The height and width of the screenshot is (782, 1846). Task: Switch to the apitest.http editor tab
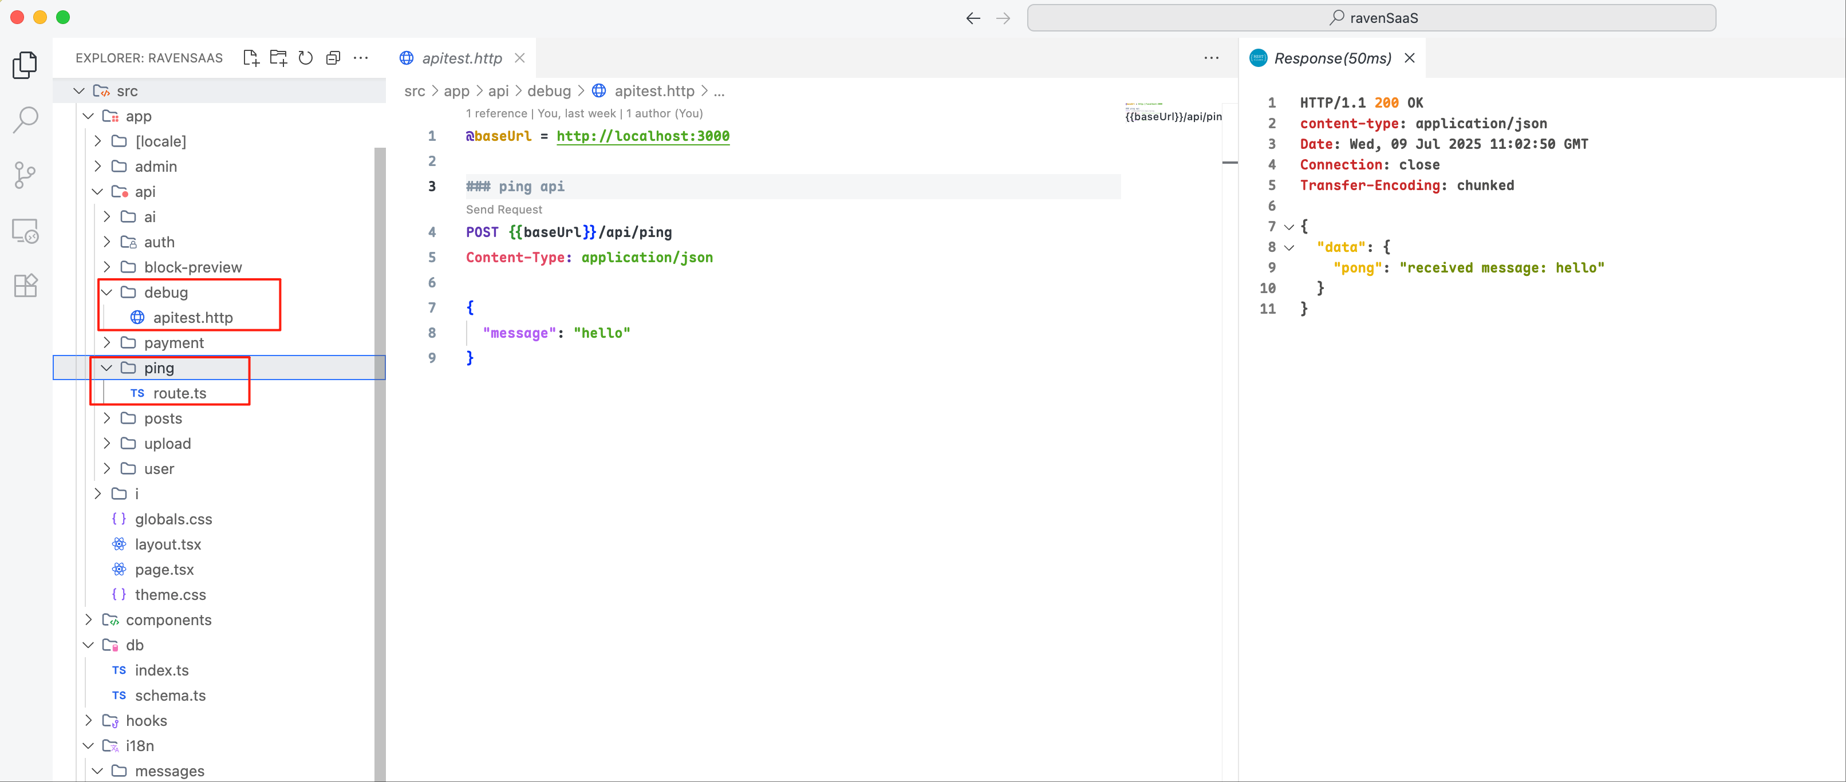(462, 58)
